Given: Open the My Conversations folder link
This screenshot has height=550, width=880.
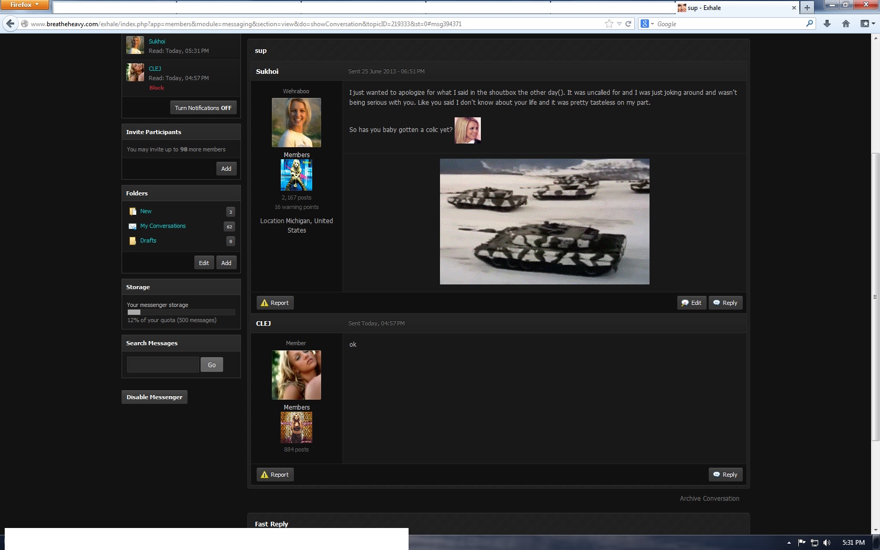Looking at the screenshot, I should [x=163, y=226].
